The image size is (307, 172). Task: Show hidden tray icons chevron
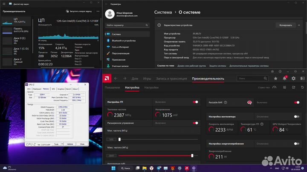[x=271, y=168]
